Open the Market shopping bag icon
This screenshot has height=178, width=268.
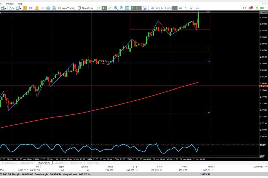point(37,8)
